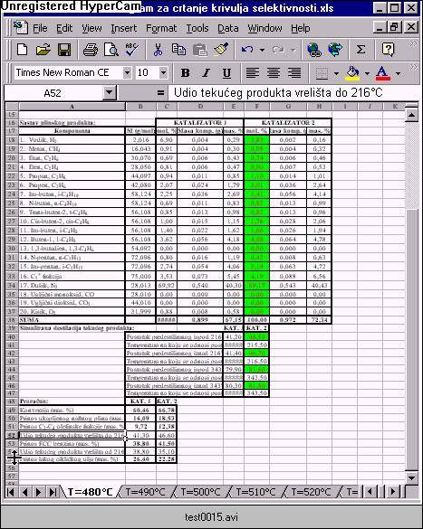Select the column A header

72,107
